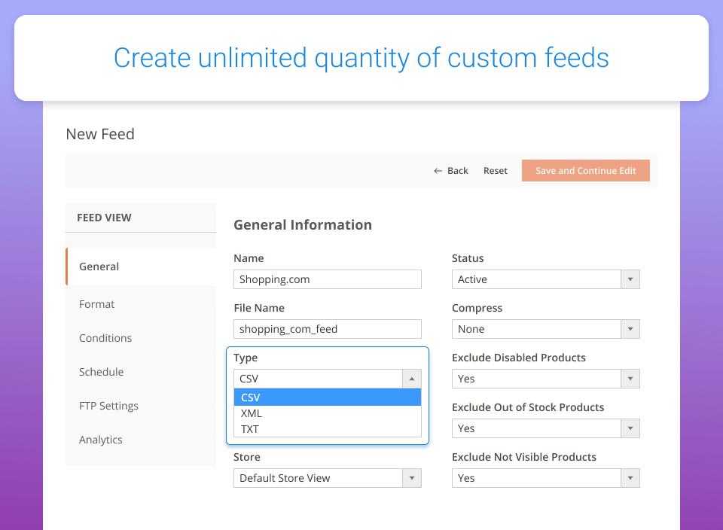Viewport: 723px width, 530px height.
Task: Open the Exclude Out of Stock Products dropdown
Action: (x=545, y=428)
